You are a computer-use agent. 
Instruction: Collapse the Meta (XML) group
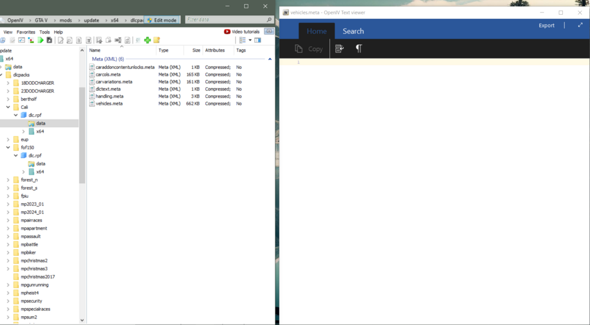[270, 59]
